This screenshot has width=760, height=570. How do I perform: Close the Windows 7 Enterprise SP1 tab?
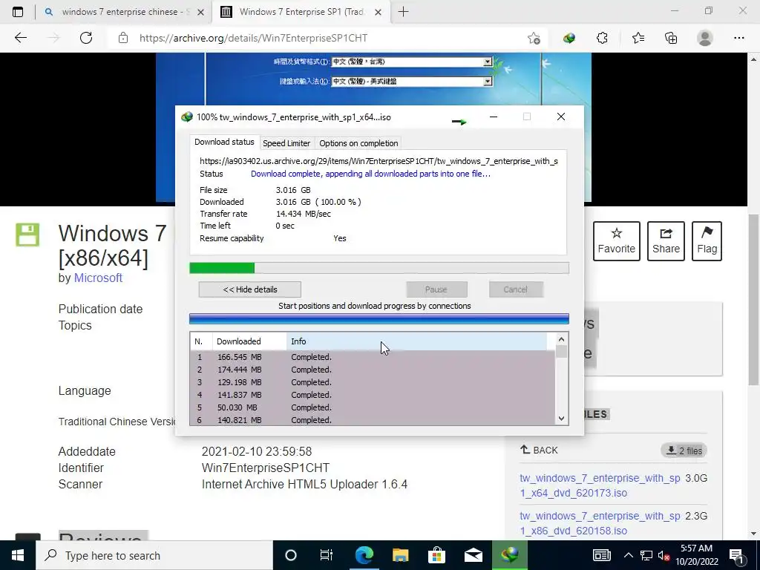(379, 12)
